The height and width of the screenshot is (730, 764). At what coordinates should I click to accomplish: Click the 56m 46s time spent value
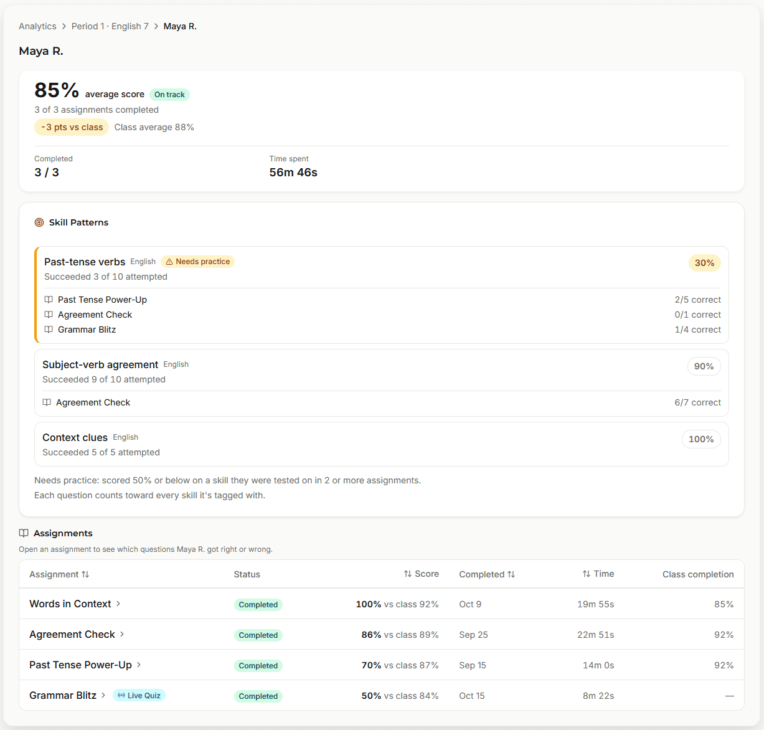pos(293,173)
